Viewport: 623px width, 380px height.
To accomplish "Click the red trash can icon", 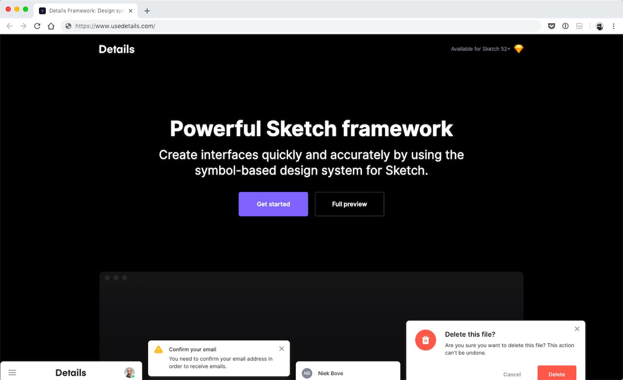I will click(x=425, y=340).
